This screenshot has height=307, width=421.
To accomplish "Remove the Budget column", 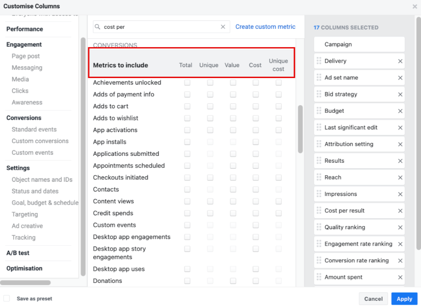I will pos(400,111).
